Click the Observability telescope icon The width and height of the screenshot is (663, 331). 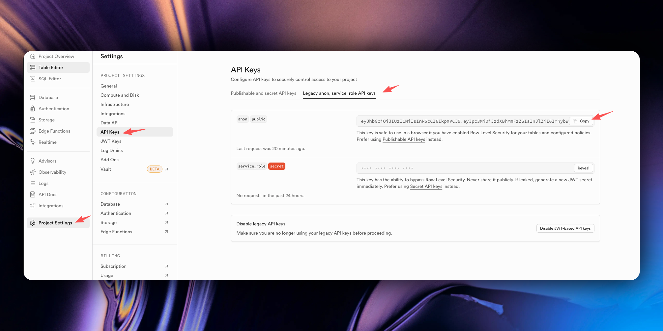point(33,172)
